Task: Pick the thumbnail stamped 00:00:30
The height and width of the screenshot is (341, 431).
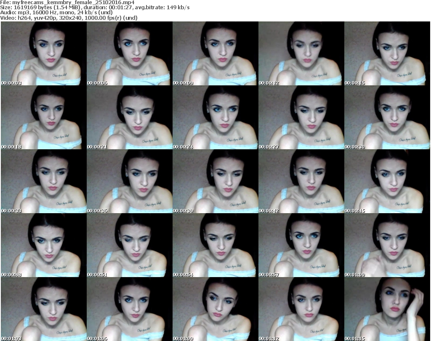Action: [x=387, y=117]
